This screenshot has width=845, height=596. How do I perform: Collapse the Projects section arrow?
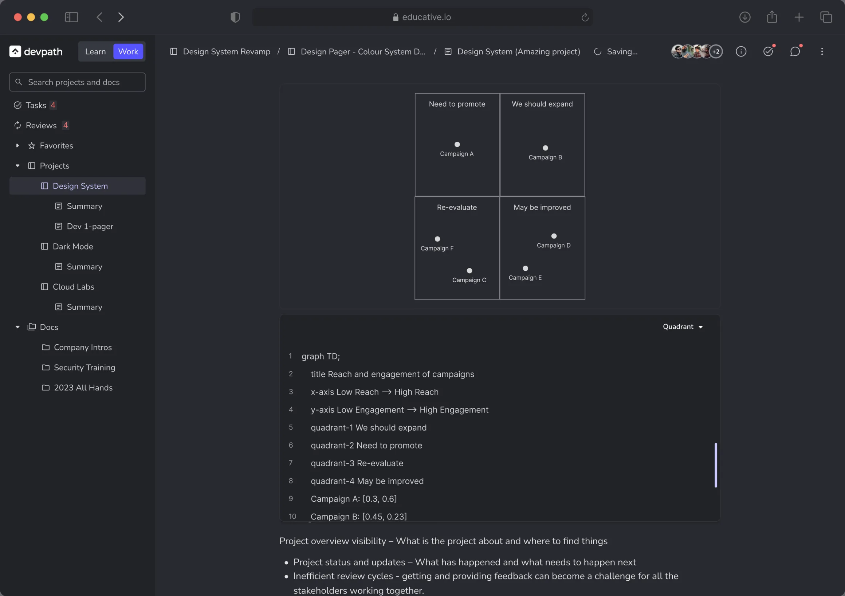tap(17, 166)
